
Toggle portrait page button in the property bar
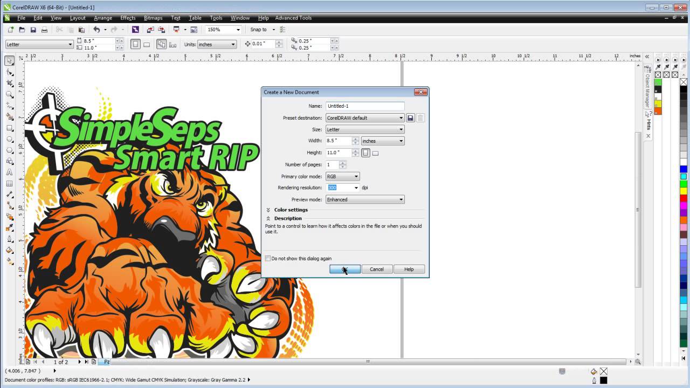[x=135, y=44]
